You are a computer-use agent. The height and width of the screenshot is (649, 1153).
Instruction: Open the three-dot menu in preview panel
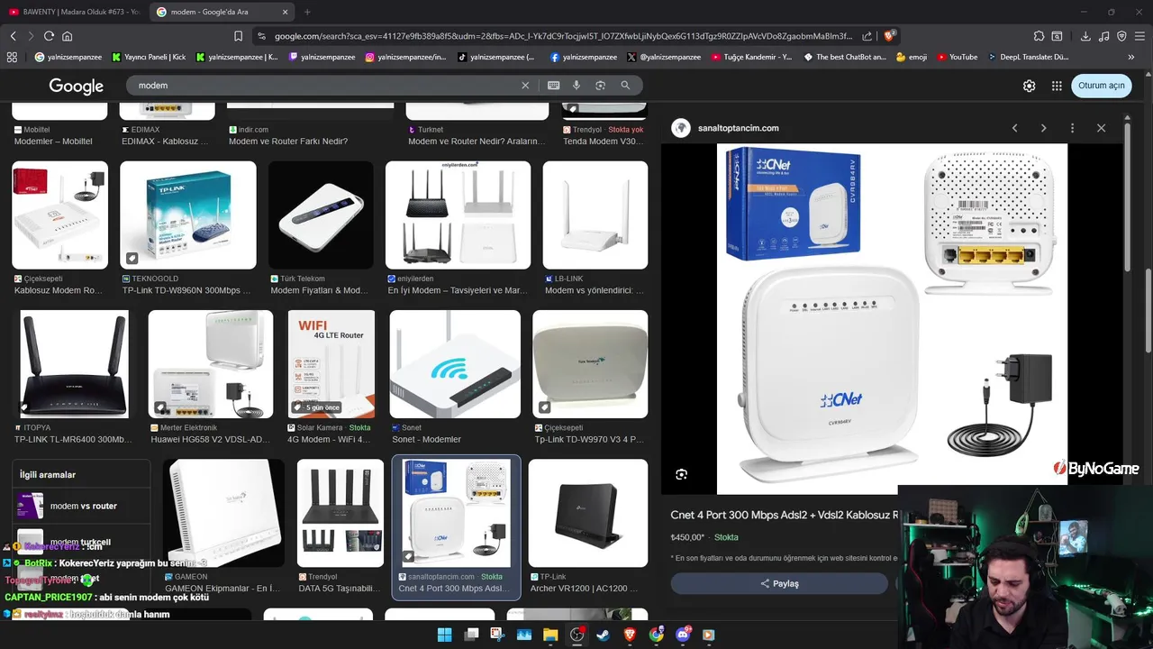click(x=1072, y=128)
